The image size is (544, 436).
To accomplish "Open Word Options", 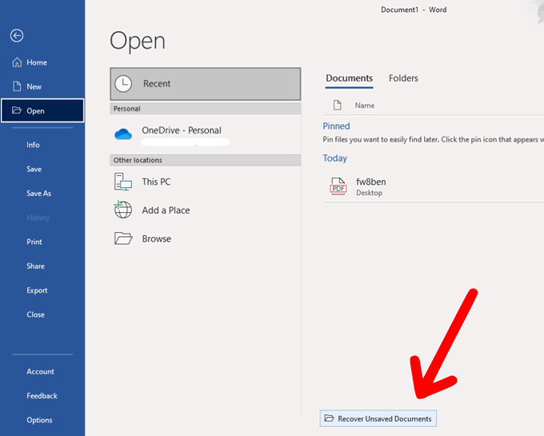I will point(39,420).
